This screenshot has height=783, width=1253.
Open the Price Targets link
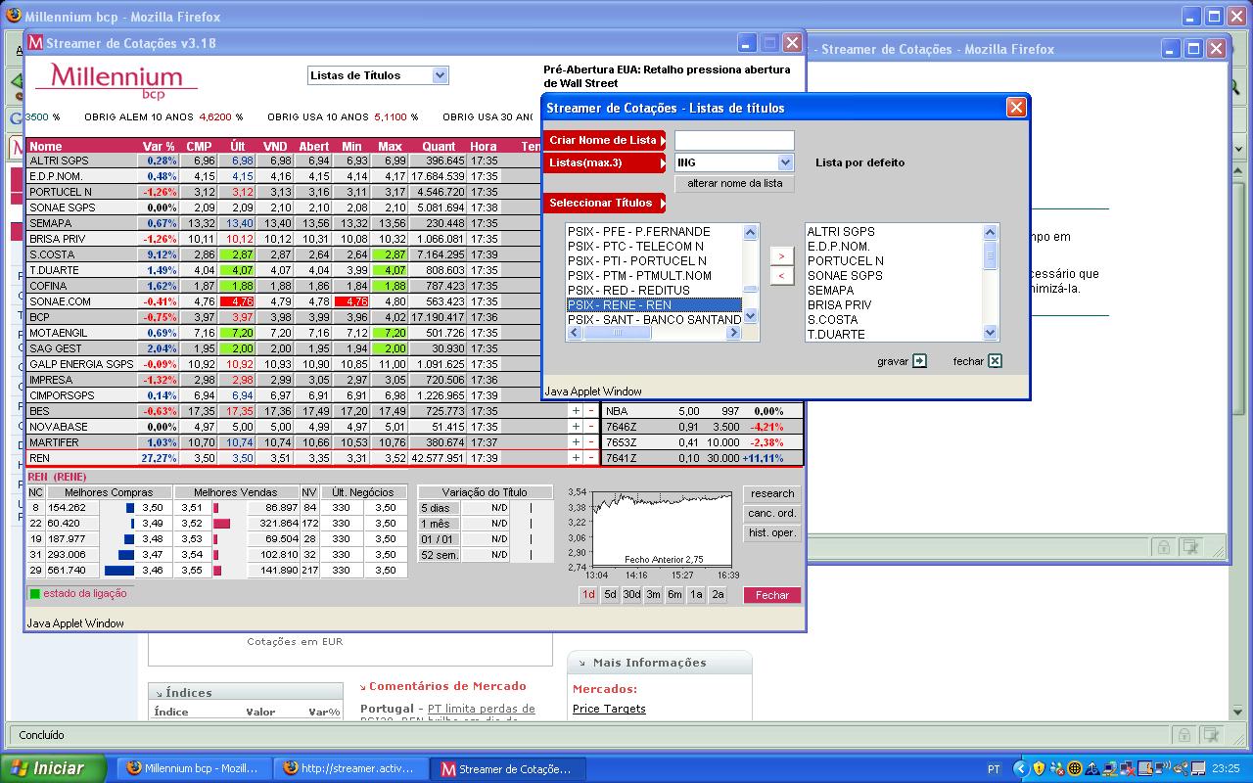[x=609, y=709]
